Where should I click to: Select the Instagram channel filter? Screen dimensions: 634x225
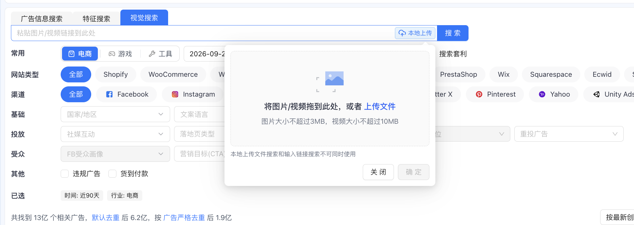(193, 94)
